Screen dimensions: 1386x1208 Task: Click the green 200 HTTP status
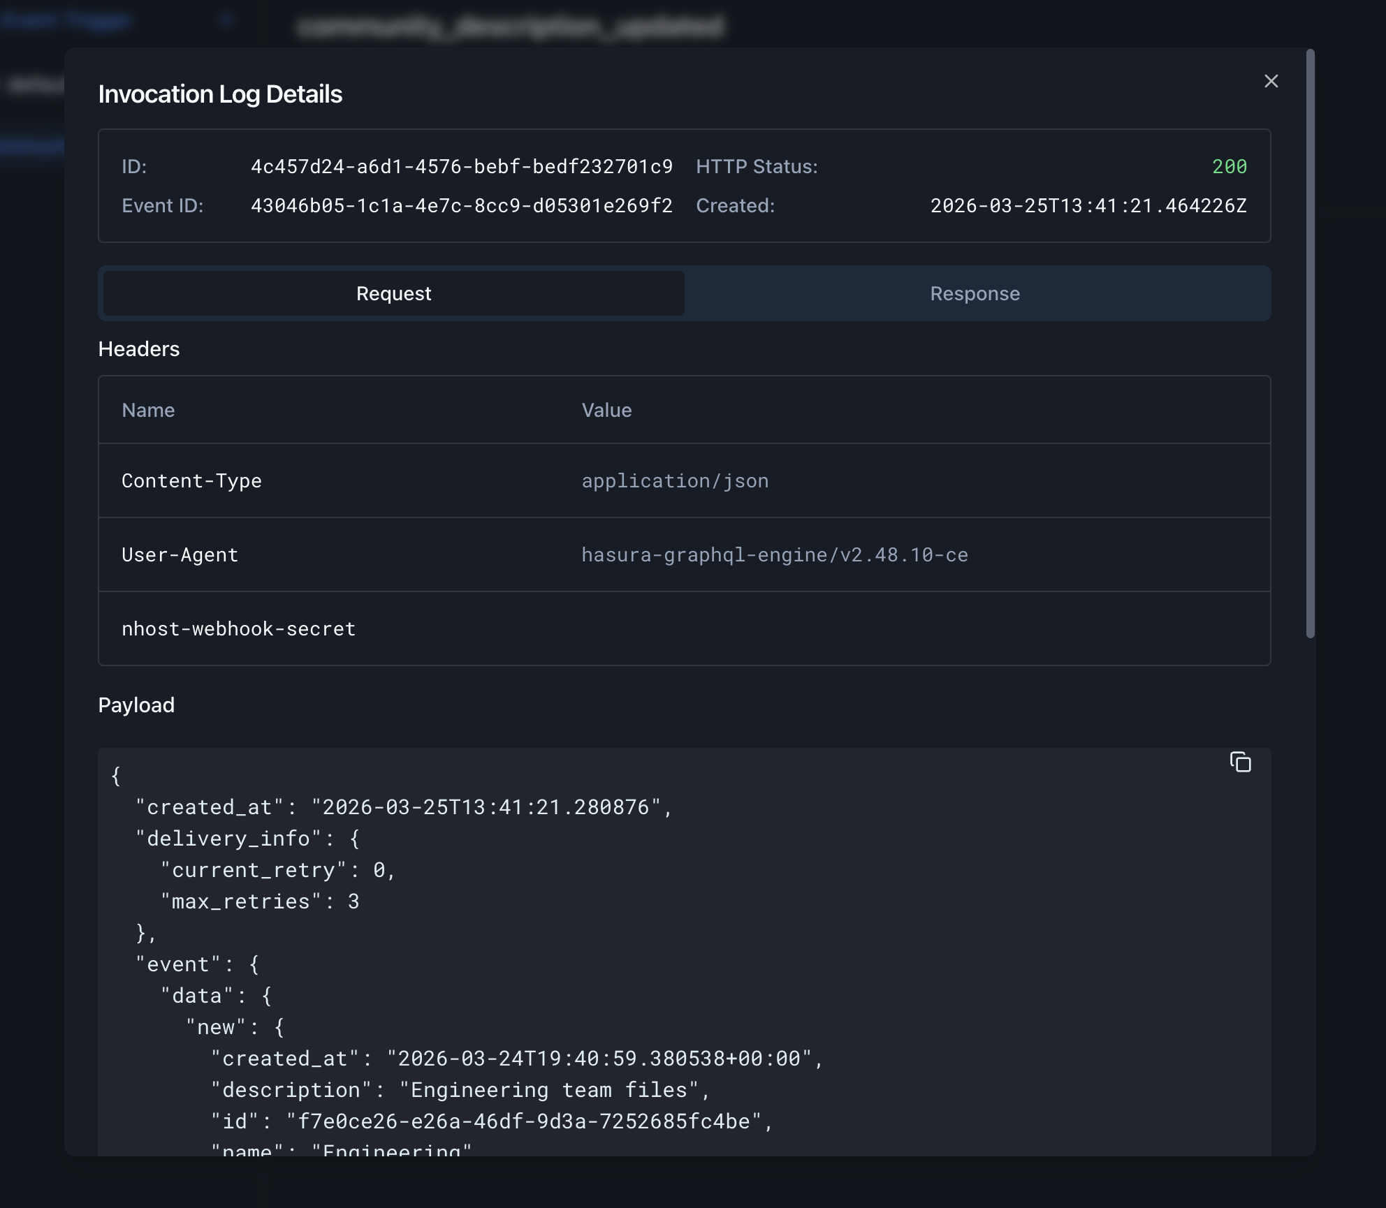(1229, 167)
